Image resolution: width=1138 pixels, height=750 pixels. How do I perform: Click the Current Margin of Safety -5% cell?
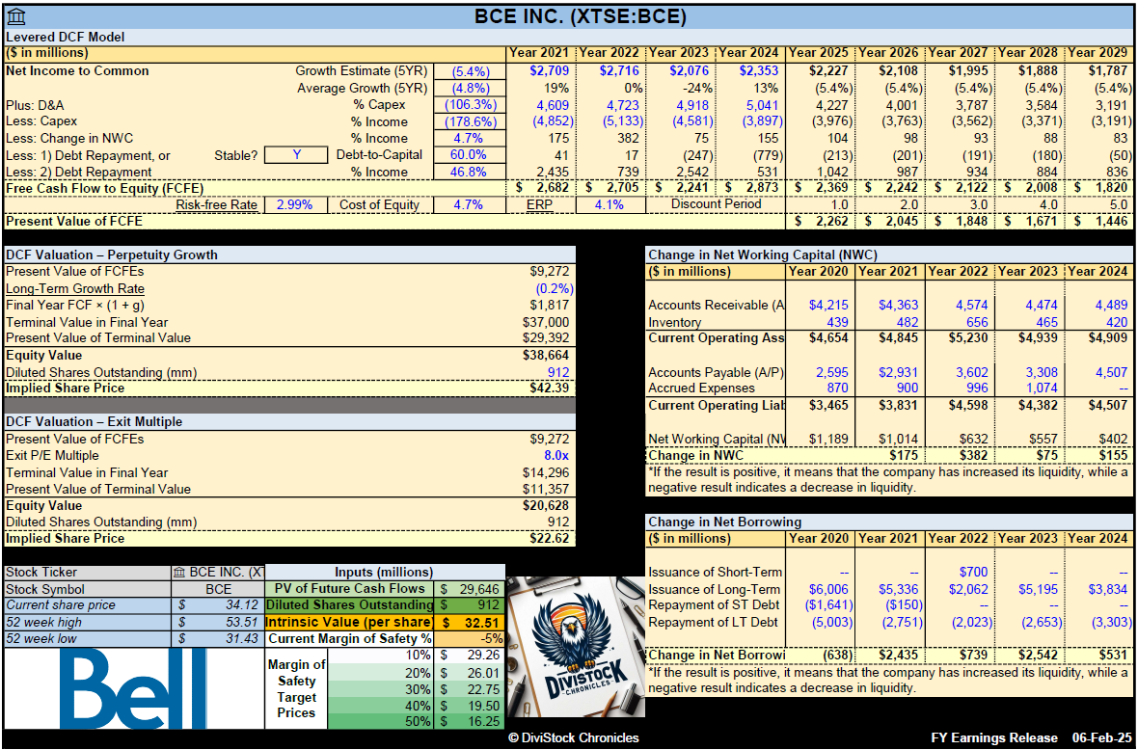(471, 638)
